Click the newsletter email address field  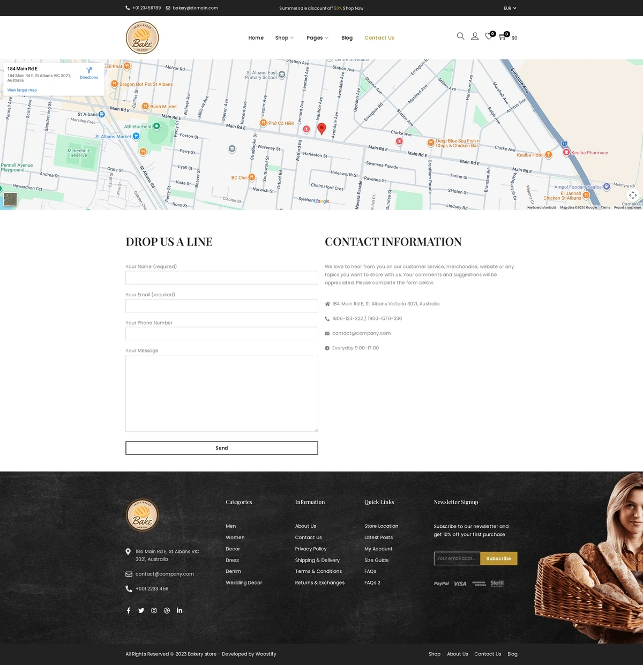457,558
